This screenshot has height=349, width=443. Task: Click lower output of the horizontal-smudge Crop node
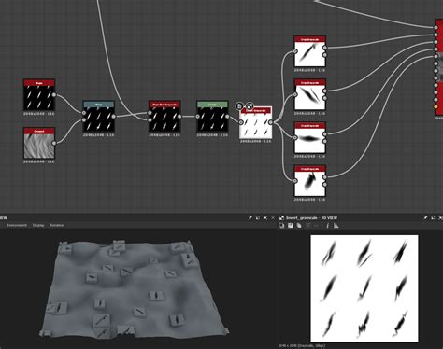tap(325, 141)
